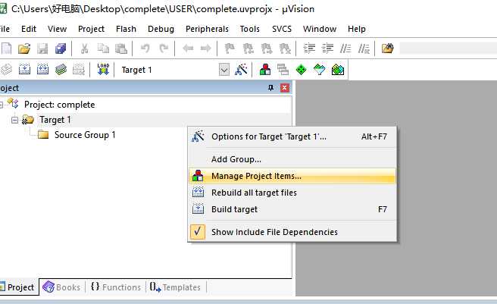Switch to the Functions tab
Viewport: 497px width, 304px height.
point(116,287)
